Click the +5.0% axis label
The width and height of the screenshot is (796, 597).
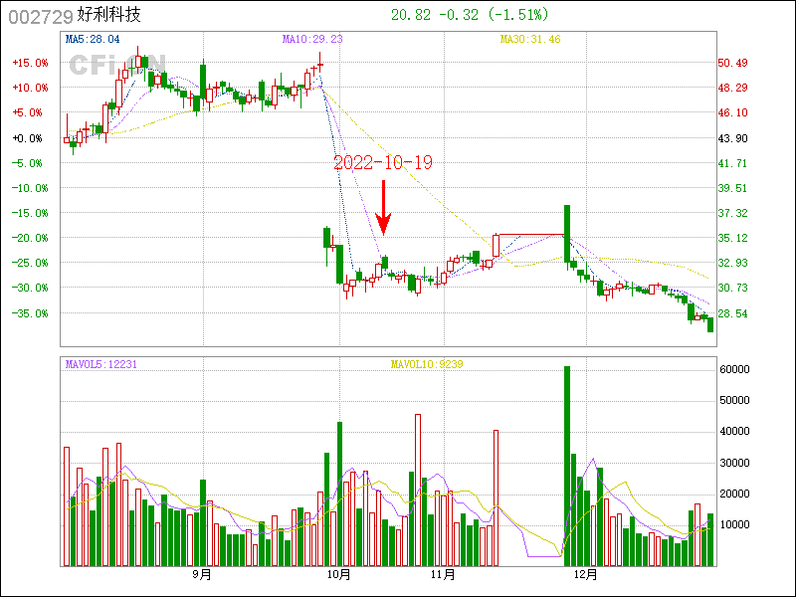pyautogui.click(x=27, y=112)
